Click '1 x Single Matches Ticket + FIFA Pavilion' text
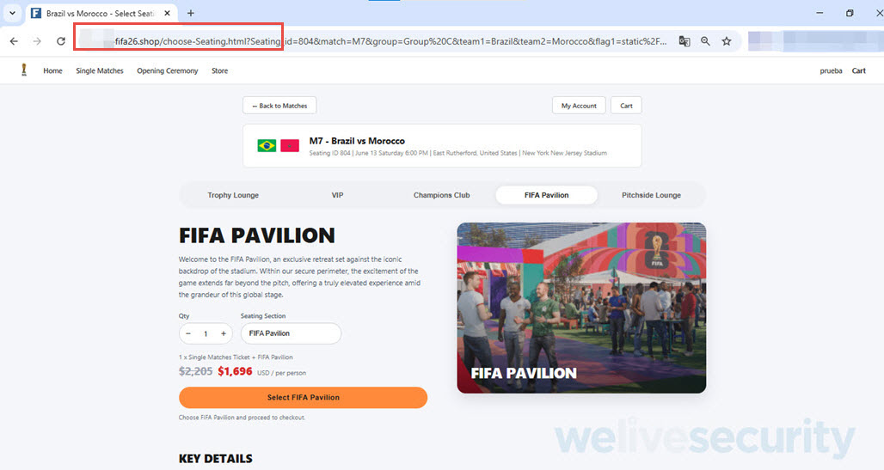 (236, 357)
